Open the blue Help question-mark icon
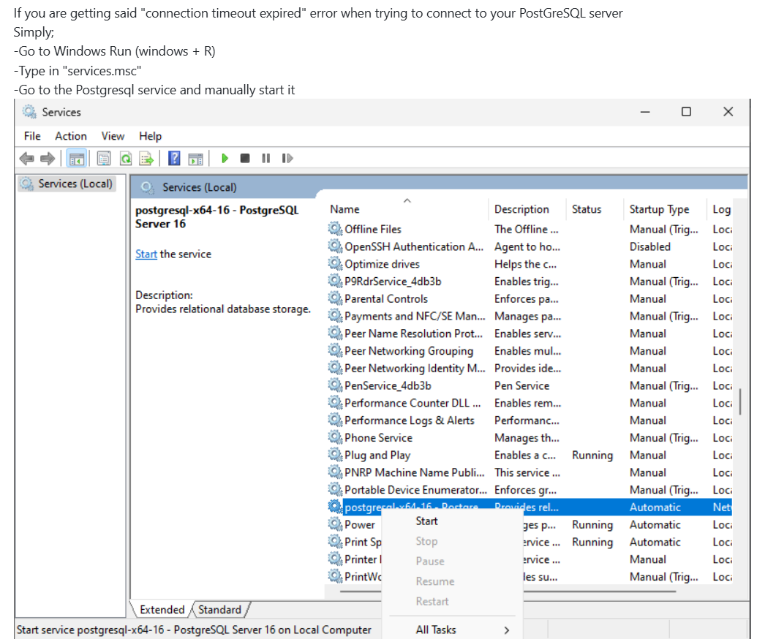 [x=174, y=158]
